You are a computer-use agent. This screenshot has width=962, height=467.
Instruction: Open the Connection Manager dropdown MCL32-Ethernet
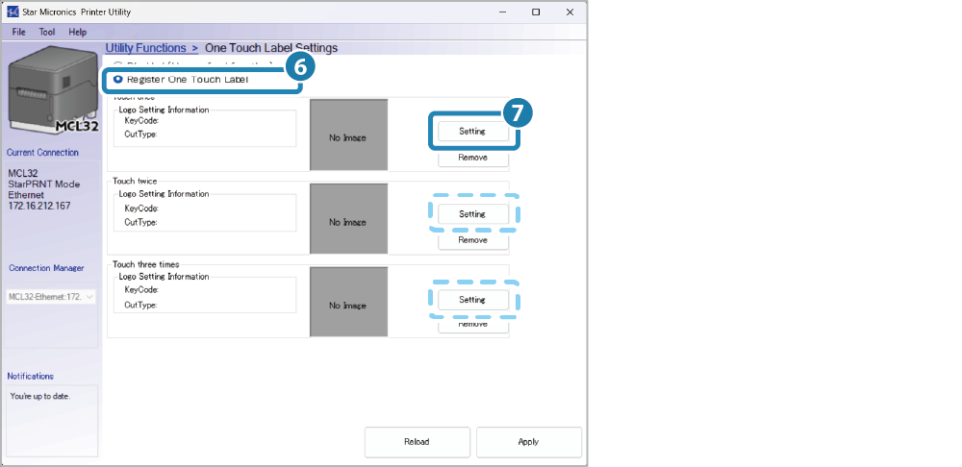(51, 297)
